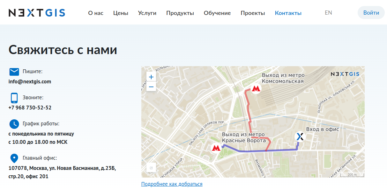387x196 pixels.
Task: Click the NextGIS watermark logo on map
Action: (345, 74)
